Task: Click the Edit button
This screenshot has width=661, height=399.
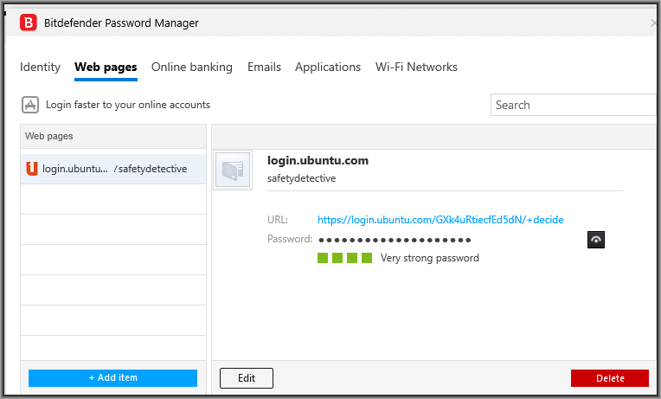Action: [x=247, y=378]
